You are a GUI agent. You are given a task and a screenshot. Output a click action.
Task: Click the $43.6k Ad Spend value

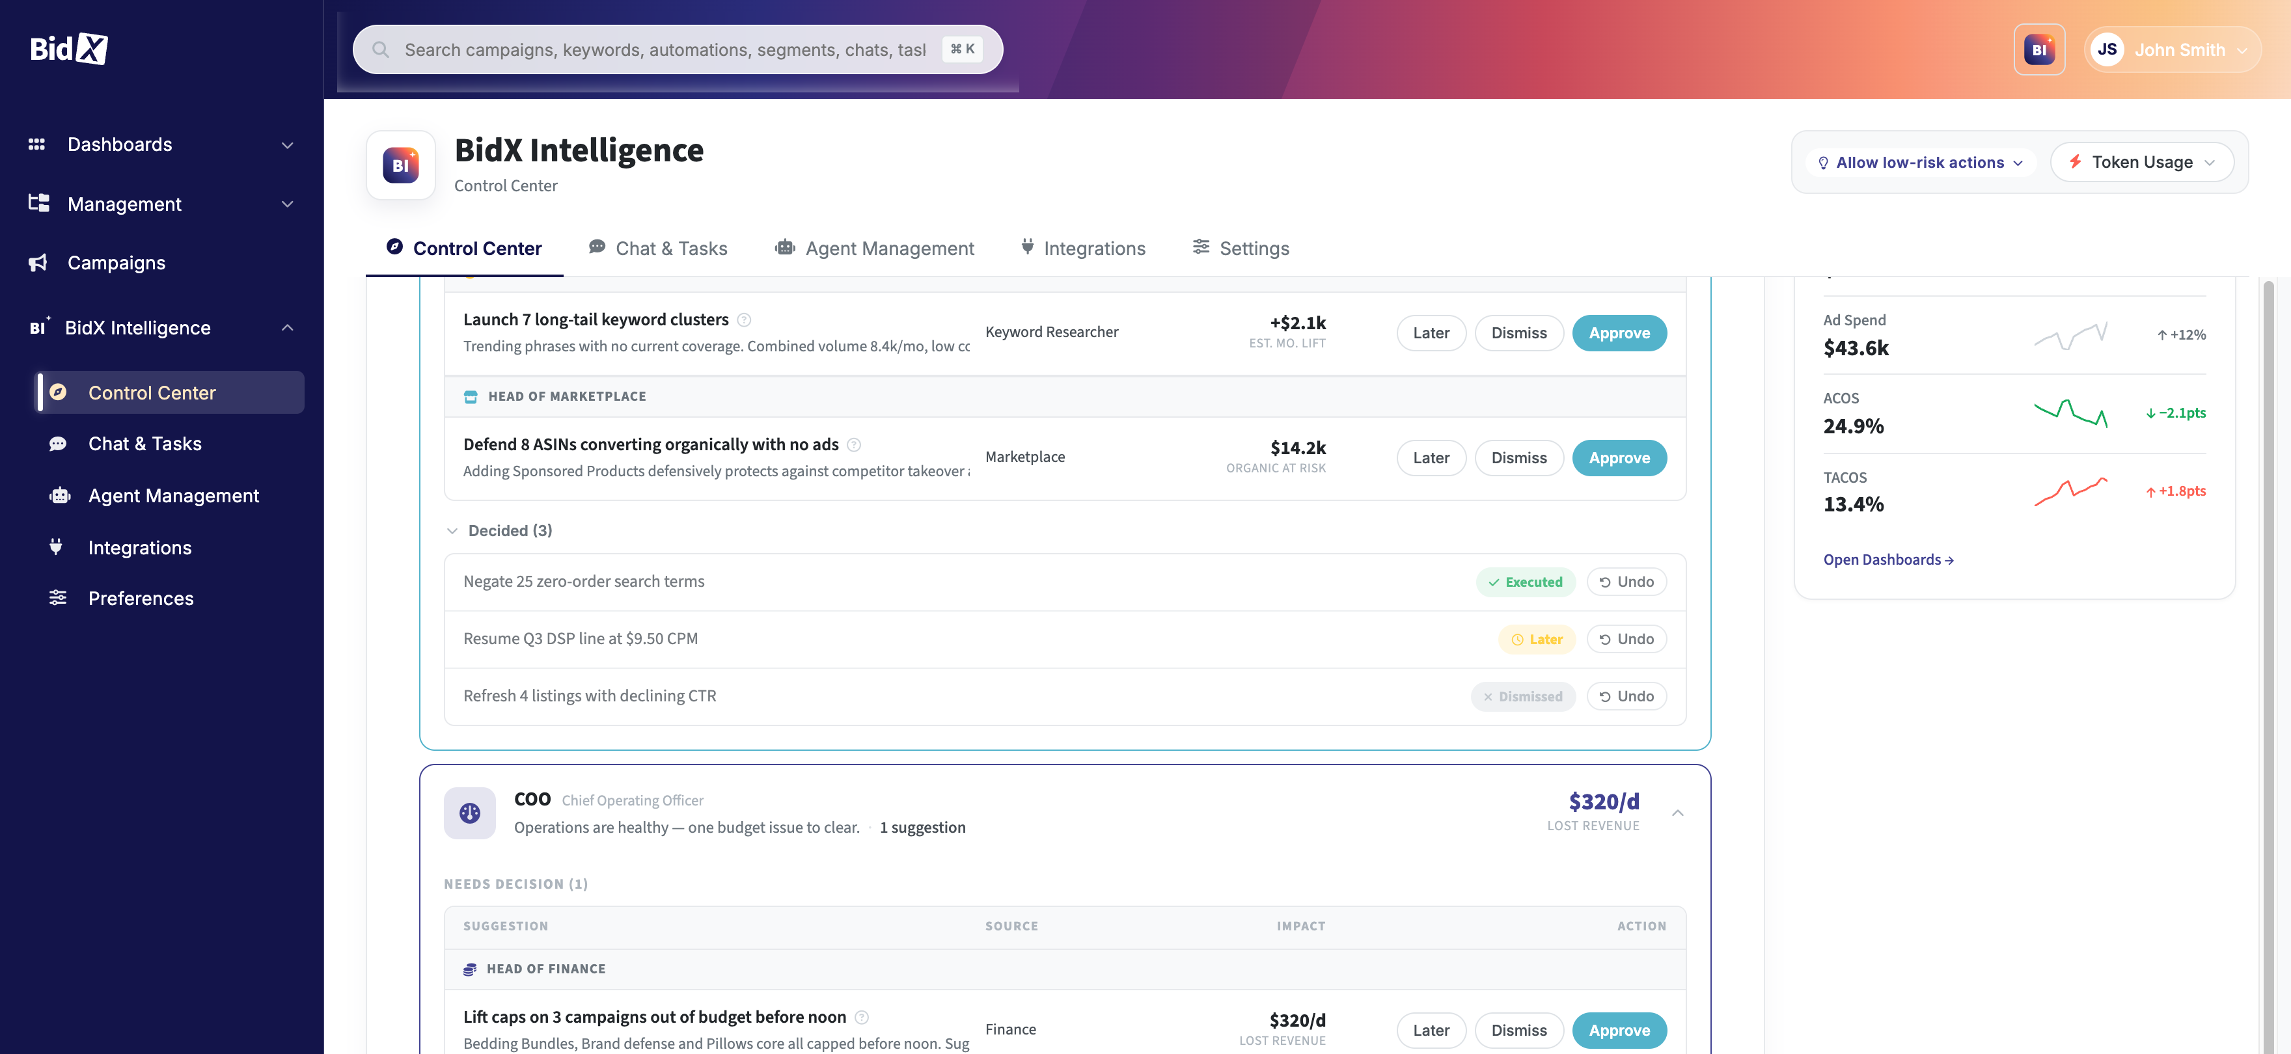pyautogui.click(x=1855, y=348)
